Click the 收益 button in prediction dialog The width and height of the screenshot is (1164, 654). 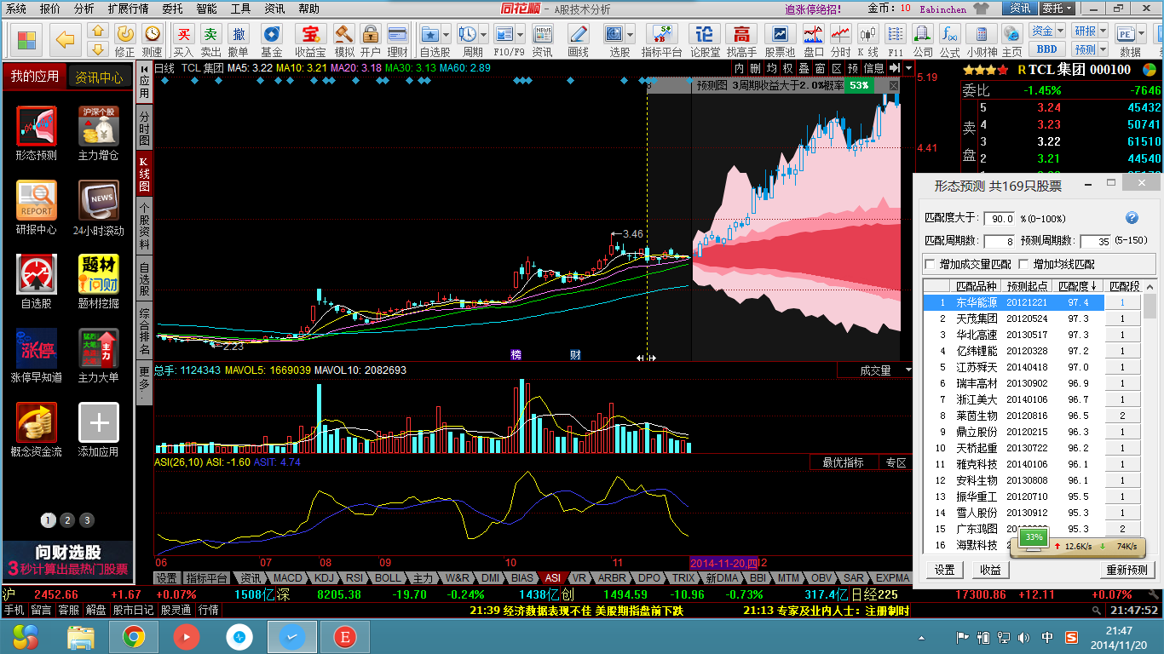point(990,570)
